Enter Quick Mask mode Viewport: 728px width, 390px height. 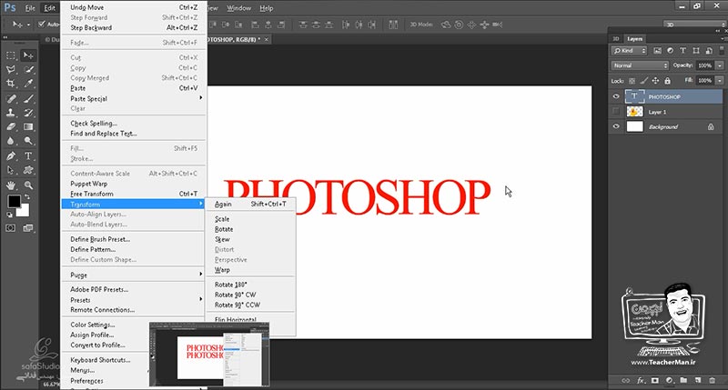click(11, 228)
